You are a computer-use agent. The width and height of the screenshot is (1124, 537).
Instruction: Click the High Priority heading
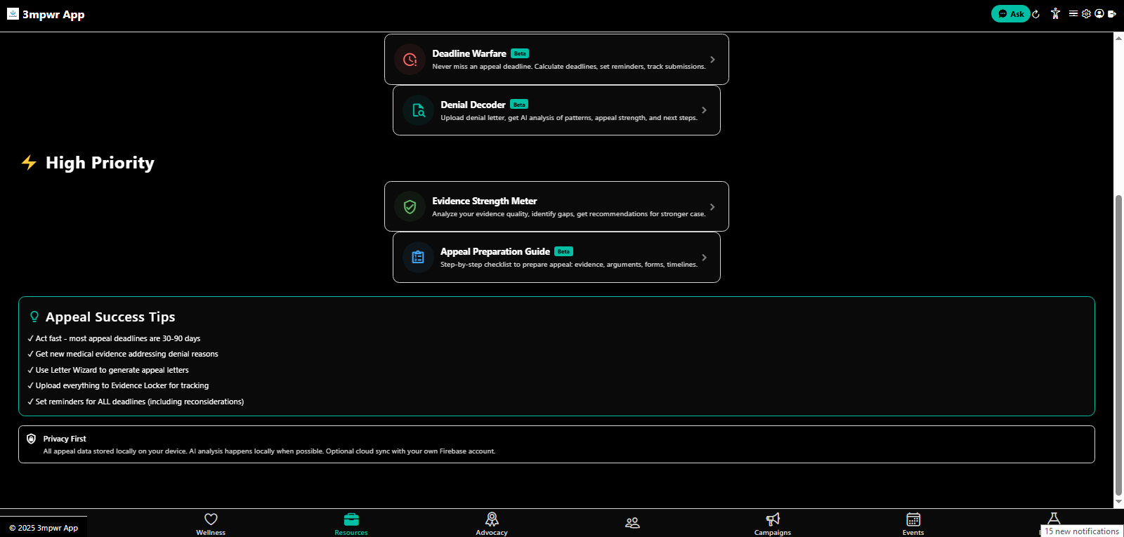point(100,163)
